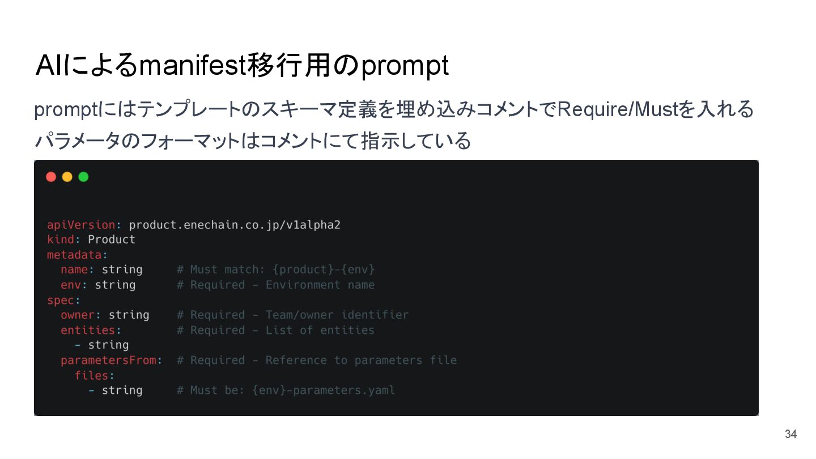Click the entities key

coord(88,330)
